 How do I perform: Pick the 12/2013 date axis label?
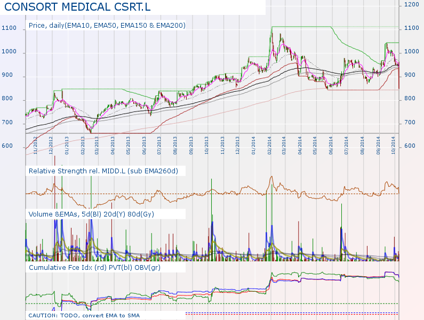[x=238, y=145]
